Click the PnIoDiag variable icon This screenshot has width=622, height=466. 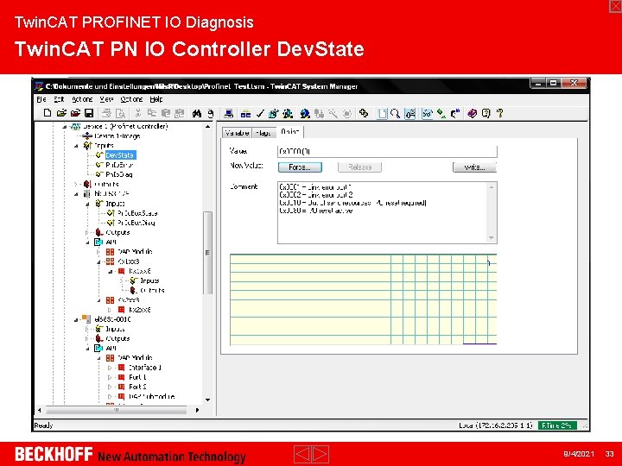99,174
